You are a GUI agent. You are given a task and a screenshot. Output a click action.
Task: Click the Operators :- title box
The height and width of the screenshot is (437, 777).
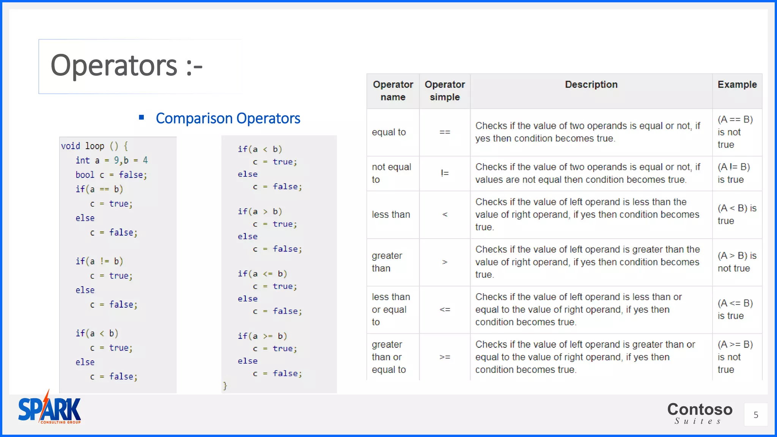tap(140, 66)
